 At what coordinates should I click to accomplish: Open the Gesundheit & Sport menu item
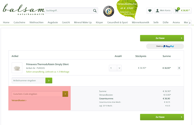pyautogui.click(x=117, y=22)
